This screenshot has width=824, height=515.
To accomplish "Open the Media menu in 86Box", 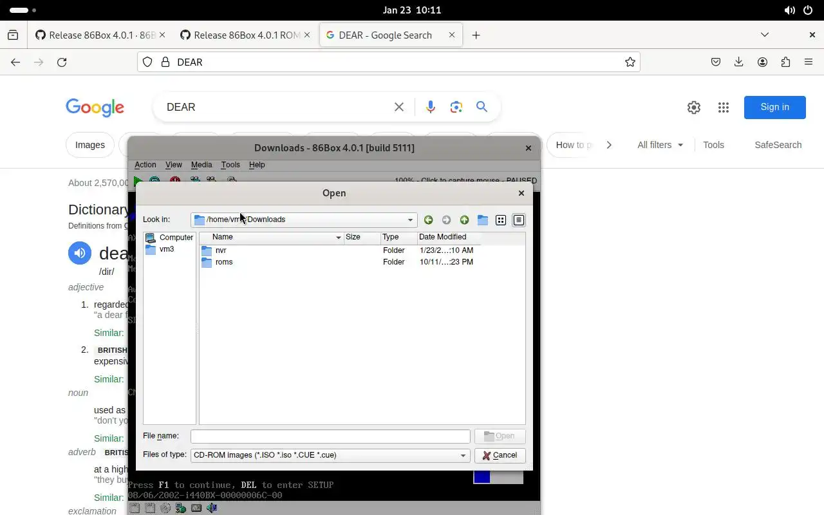I will [201, 165].
